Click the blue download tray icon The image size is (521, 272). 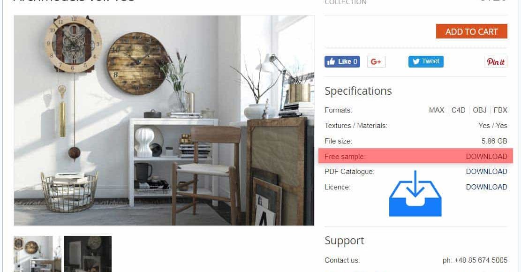point(415,194)
